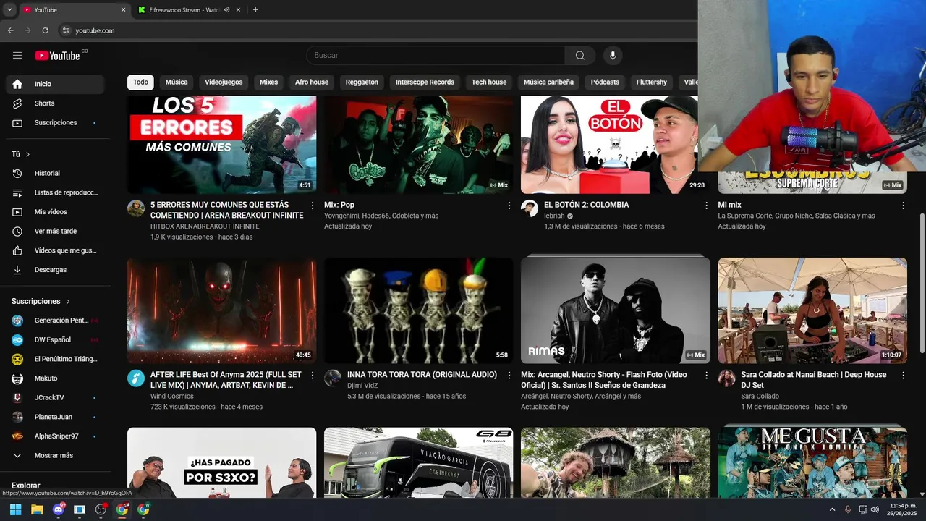The image size is (926, 521).
Task: Select the Afro house chip
Action: (312, 82)
